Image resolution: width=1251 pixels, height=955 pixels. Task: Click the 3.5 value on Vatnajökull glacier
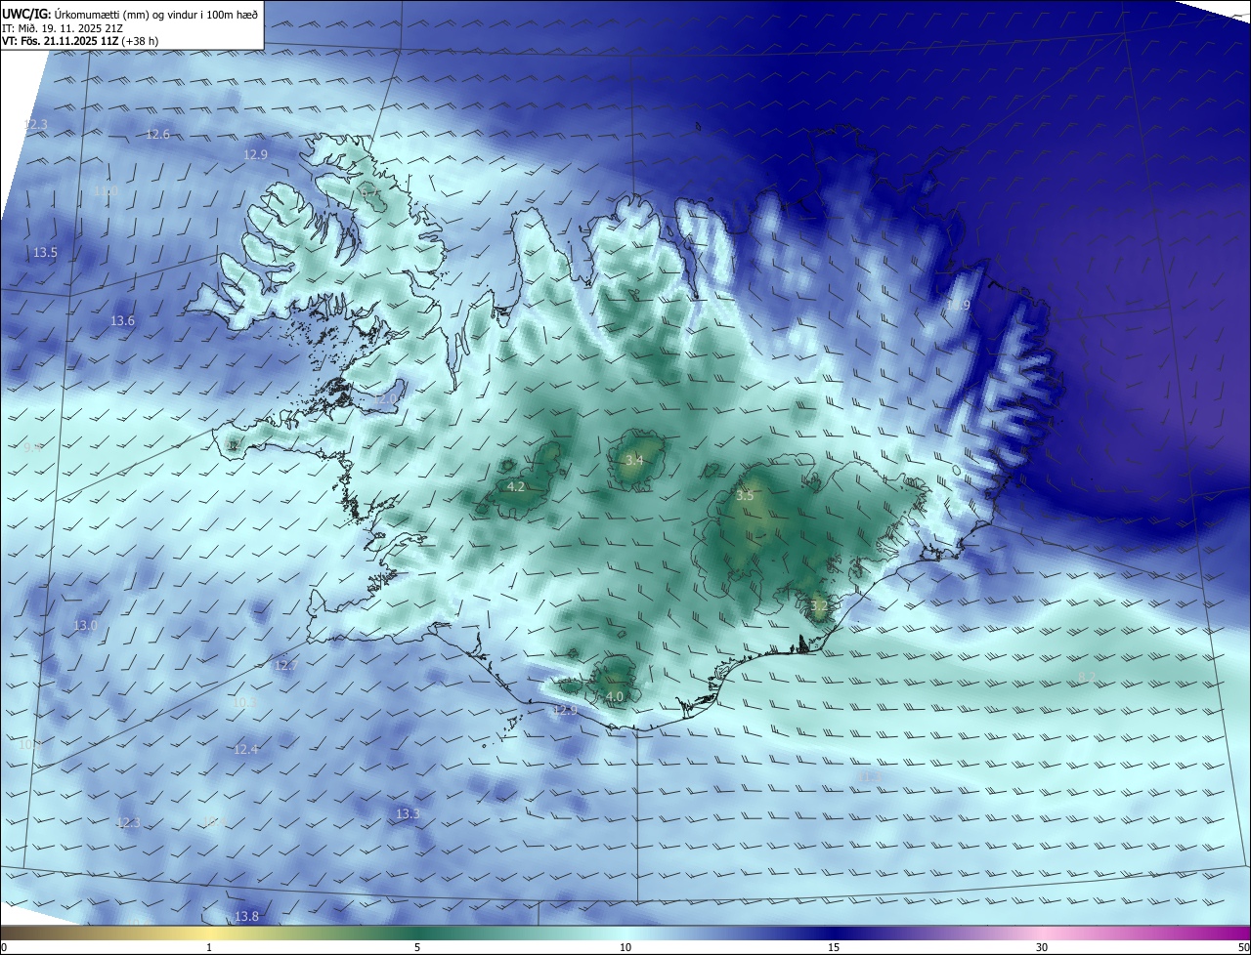tap(745, 496)
